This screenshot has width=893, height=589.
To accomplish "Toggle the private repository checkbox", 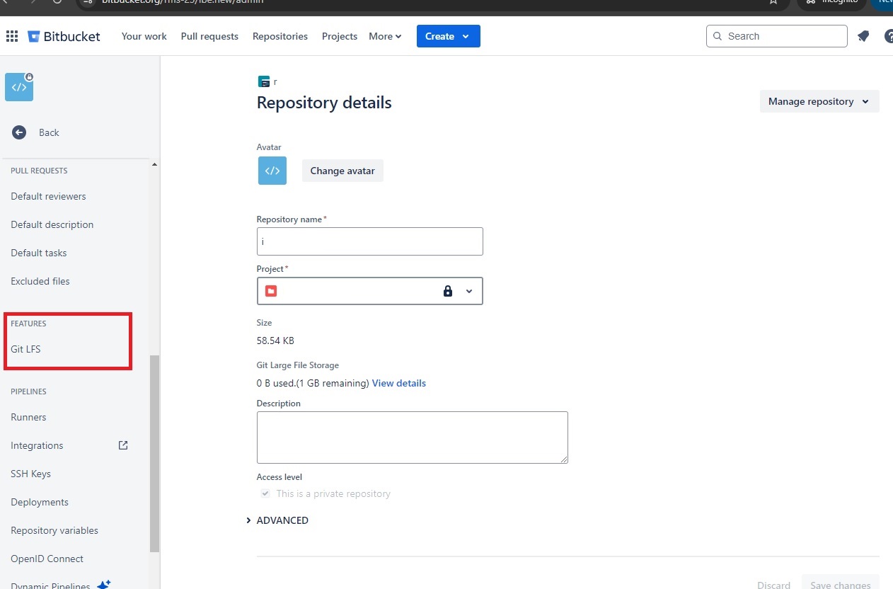I will pos(265,493).
